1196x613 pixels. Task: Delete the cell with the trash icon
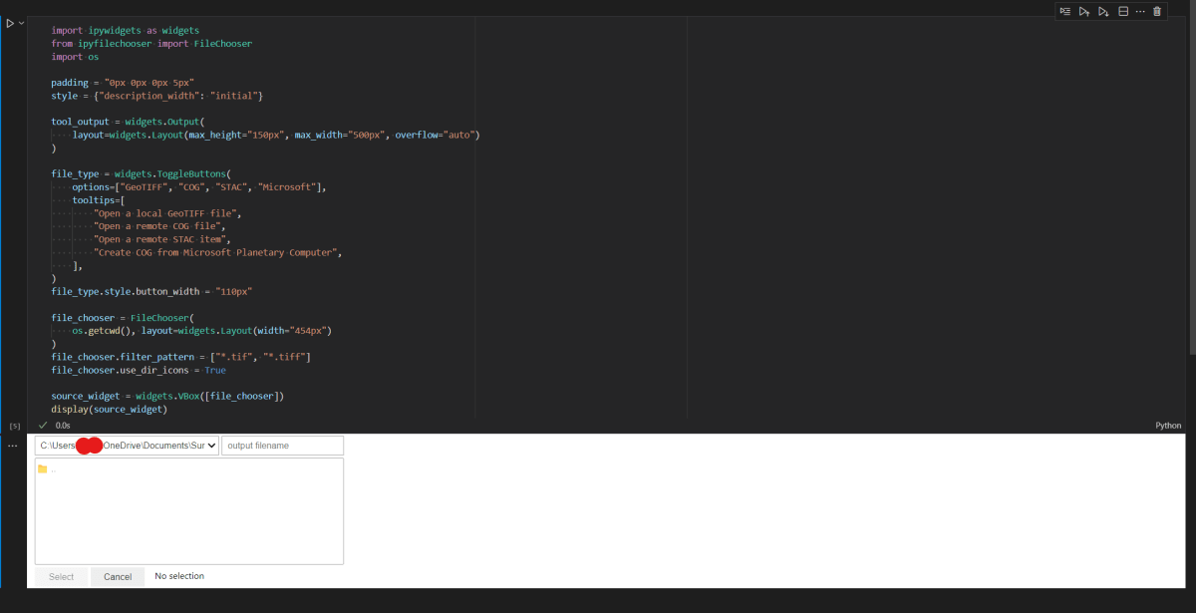click(1157, 11)
